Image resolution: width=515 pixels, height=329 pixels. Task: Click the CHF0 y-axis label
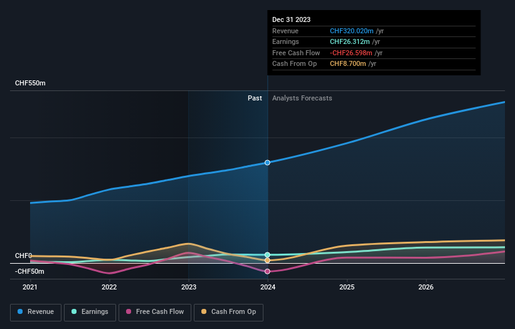pyautogui.click(x=23, y=256)
